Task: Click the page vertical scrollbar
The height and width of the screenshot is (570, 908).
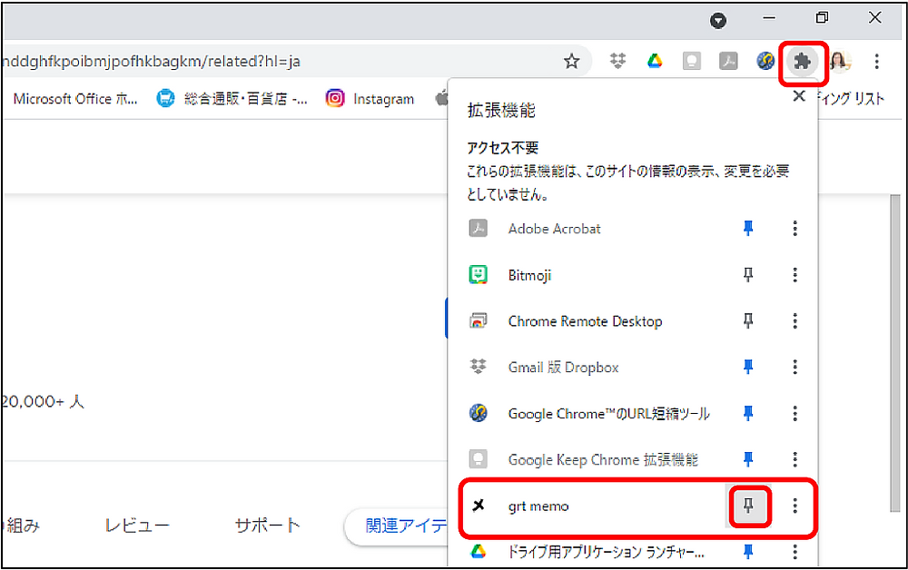Action: [896, 353]
